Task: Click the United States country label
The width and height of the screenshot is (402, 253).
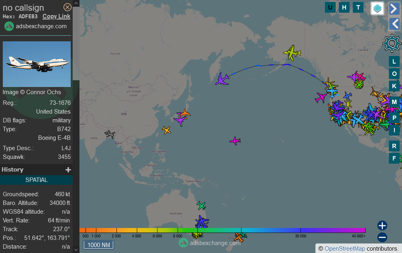Action: pos(53,112)
